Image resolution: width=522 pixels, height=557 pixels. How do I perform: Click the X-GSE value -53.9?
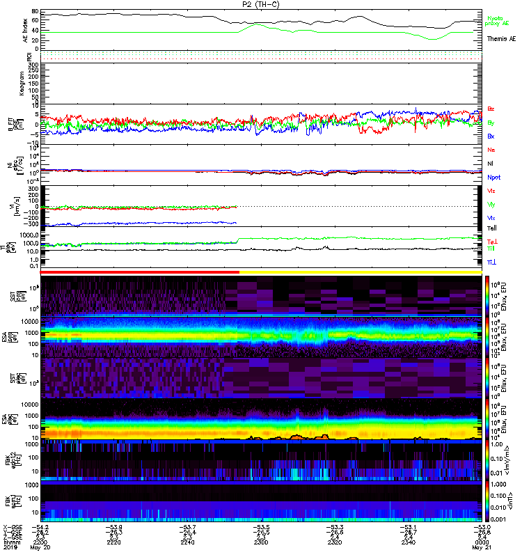(x=113, y=527)
